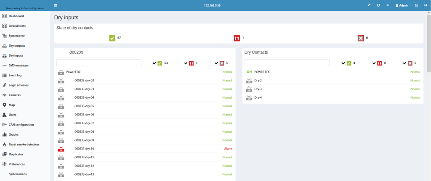Click the Preferences sliders icon
This screenshot has height=181, width=431.
point(4,164)
